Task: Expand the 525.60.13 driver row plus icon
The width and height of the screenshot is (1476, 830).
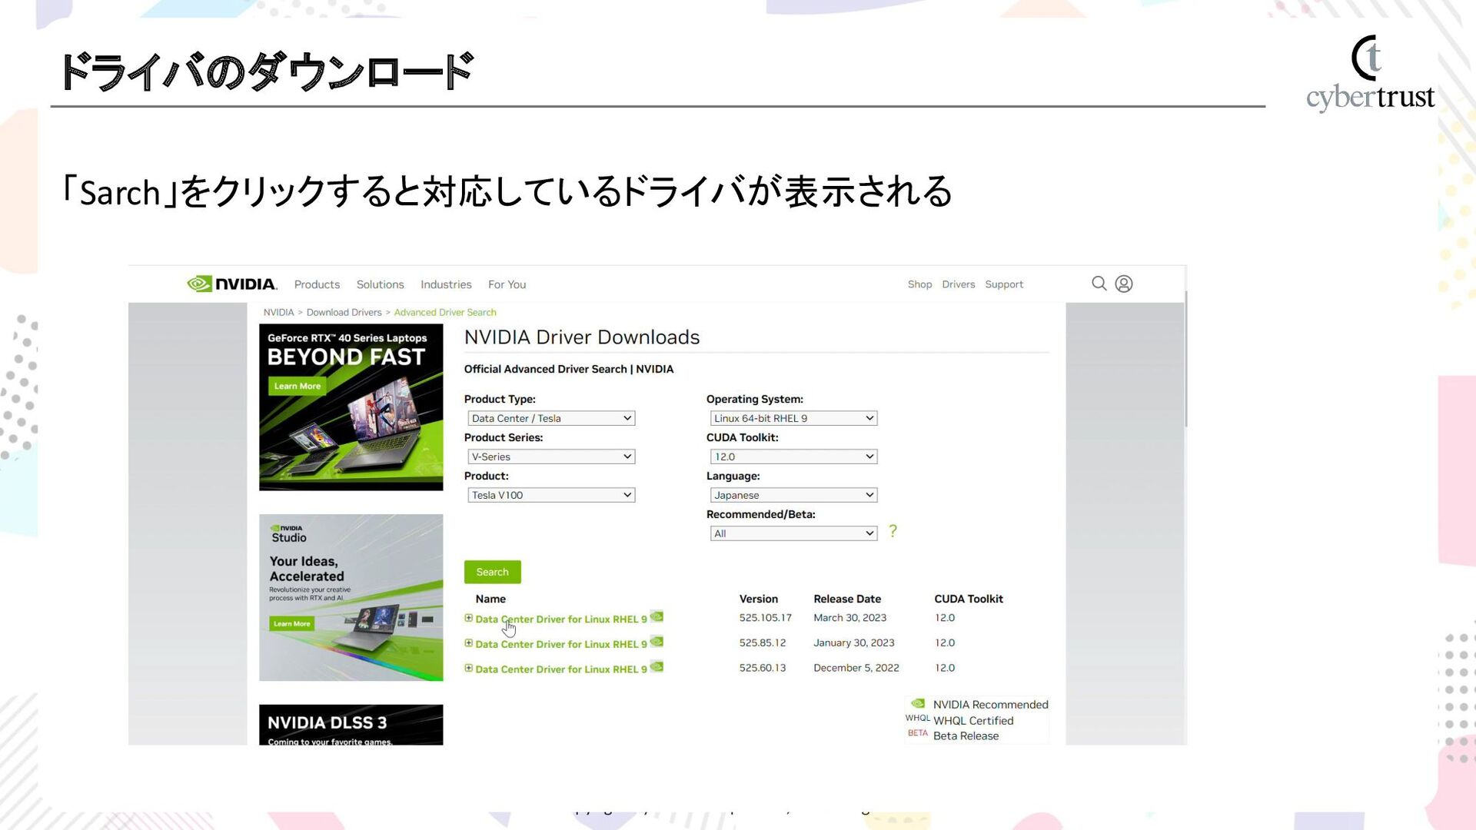Action: (x=469, y=669)
